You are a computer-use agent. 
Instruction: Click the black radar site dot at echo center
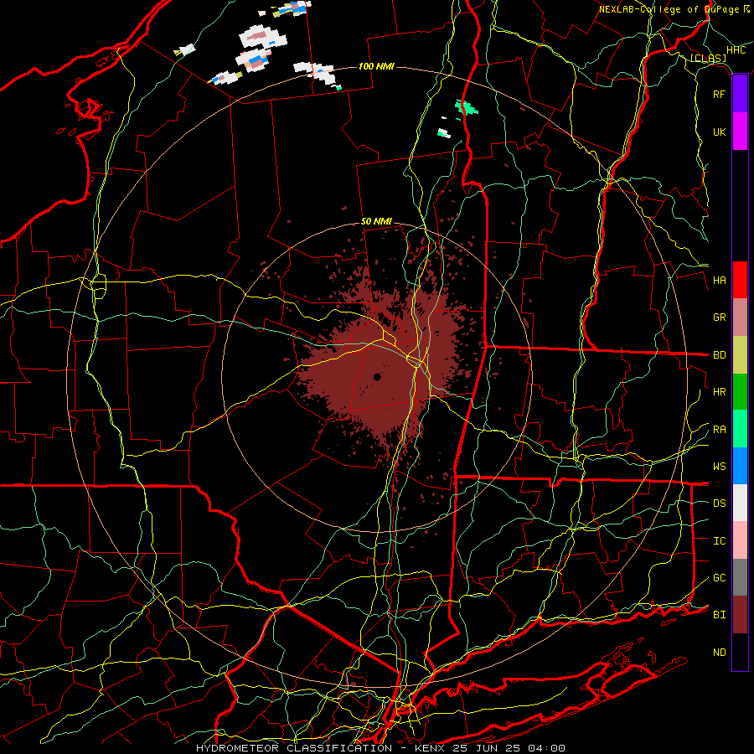(377, 377)
